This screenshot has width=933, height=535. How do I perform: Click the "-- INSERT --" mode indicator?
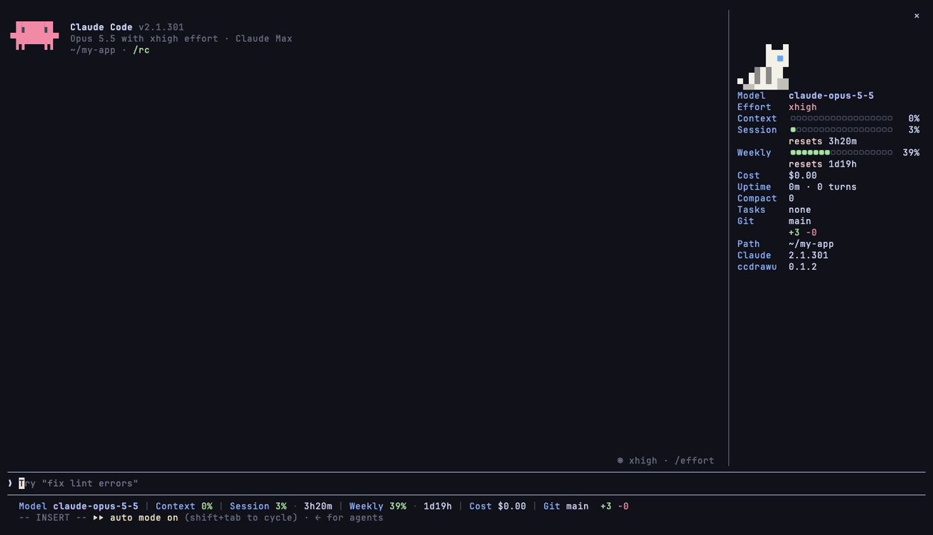point(53,518)
